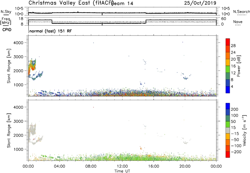Click the '18' frequency axis tick

(x=21, y=19)
